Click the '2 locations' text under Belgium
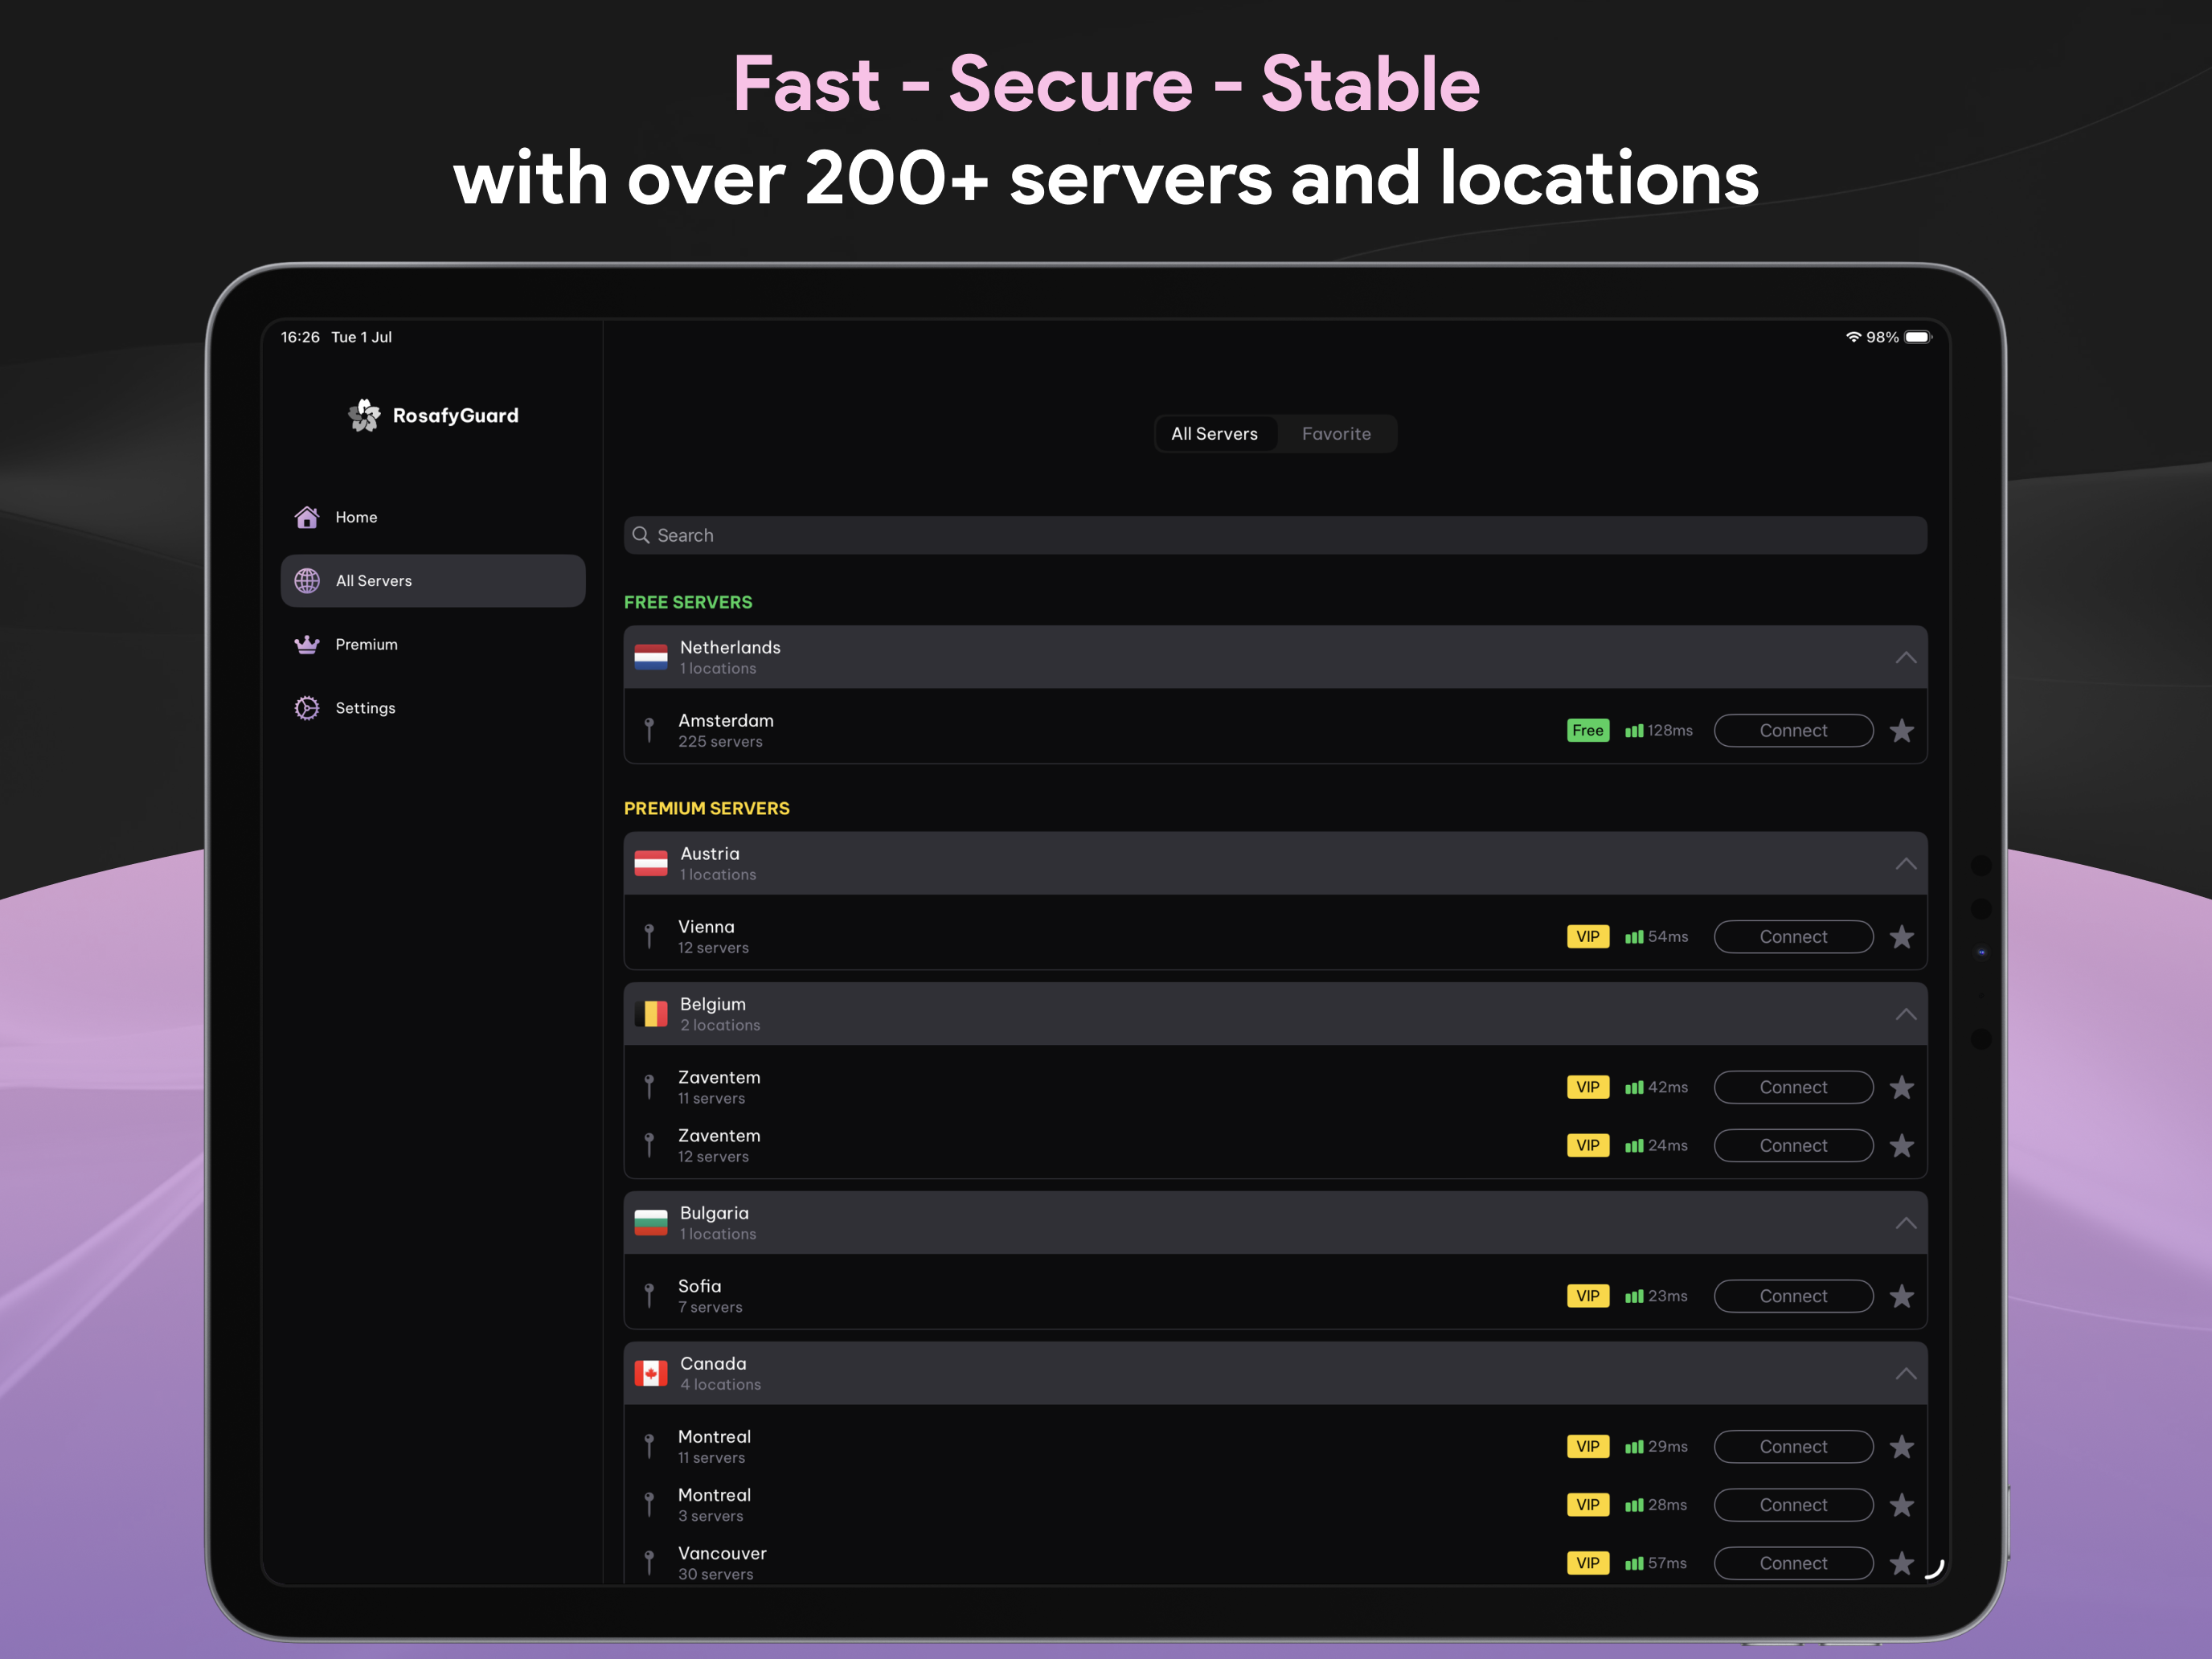The image size is (2212, 1659). 720,1025
